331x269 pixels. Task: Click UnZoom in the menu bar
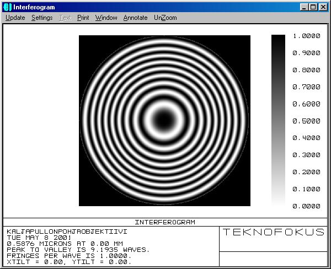pyautogui.click(x=165, y=18)
